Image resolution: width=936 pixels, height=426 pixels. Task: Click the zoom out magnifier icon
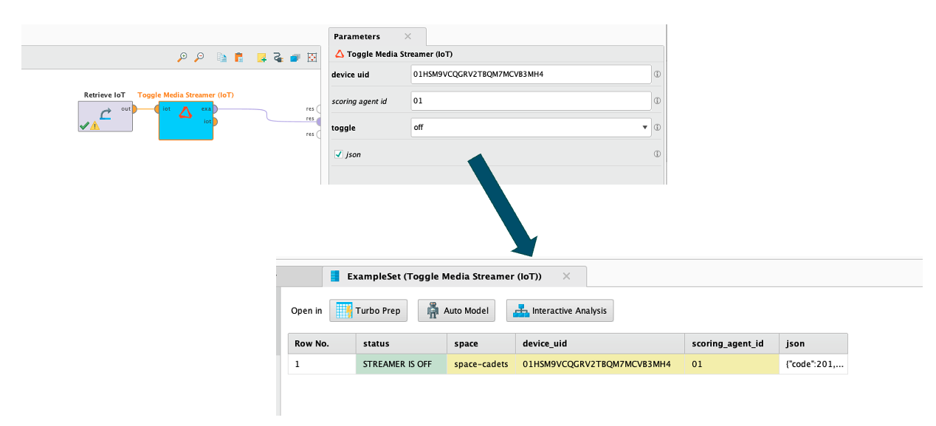(x=199, y=58)
